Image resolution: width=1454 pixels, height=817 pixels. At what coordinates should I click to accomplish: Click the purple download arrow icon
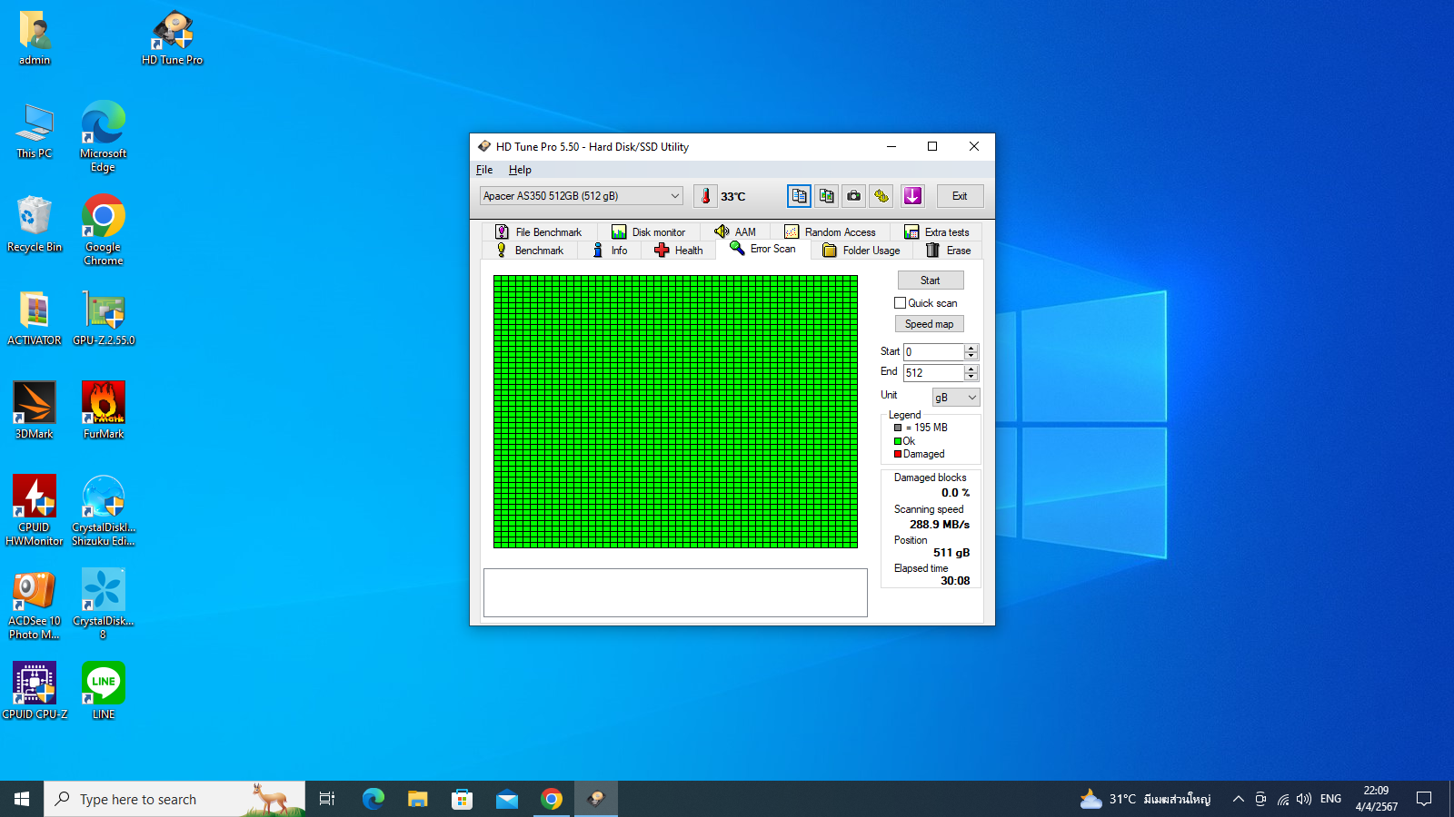pos(912,196)
